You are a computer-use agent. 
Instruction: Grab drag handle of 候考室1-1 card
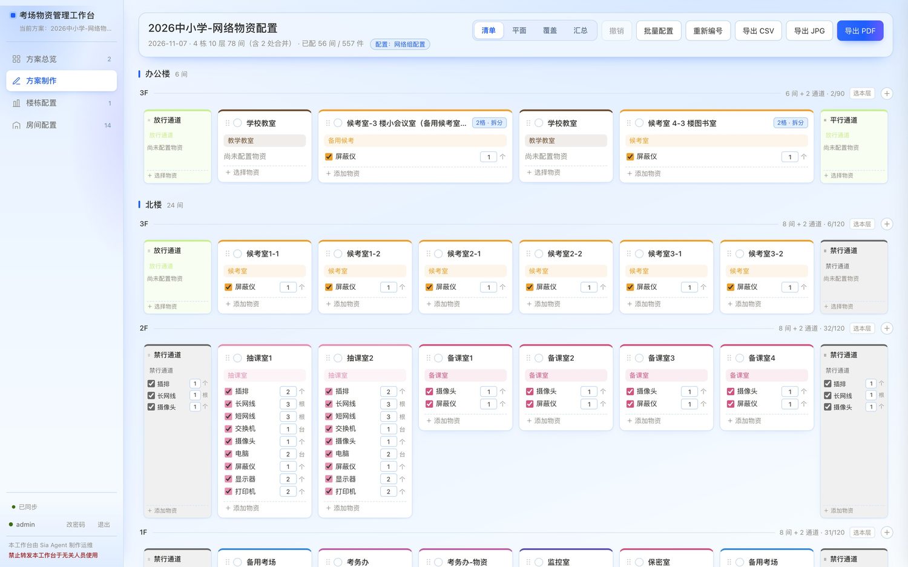click(228, 254)
